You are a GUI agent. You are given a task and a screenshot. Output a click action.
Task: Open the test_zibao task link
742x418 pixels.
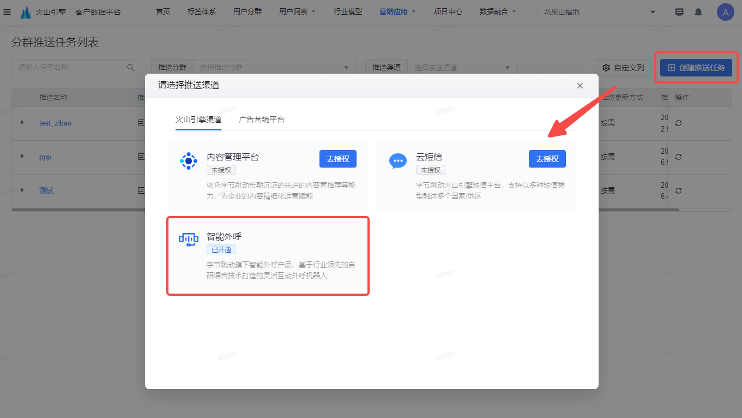[55, 123]
